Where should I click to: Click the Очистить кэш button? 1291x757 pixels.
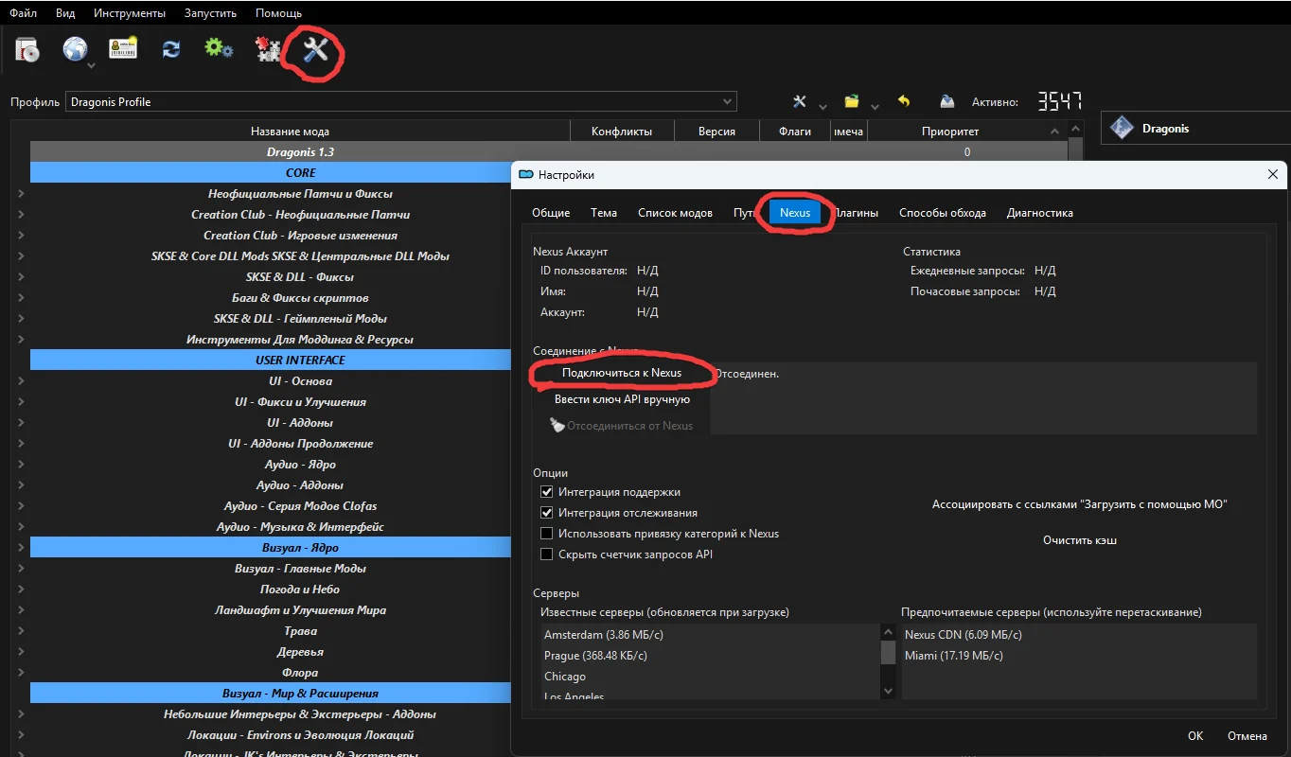point(1080,540)
